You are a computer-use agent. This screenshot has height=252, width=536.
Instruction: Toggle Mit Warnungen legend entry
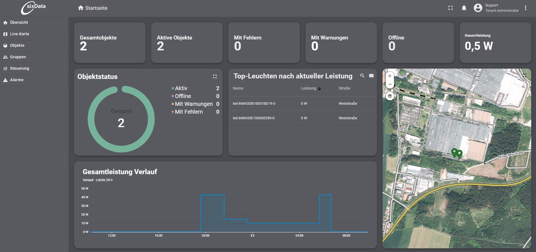196,104
